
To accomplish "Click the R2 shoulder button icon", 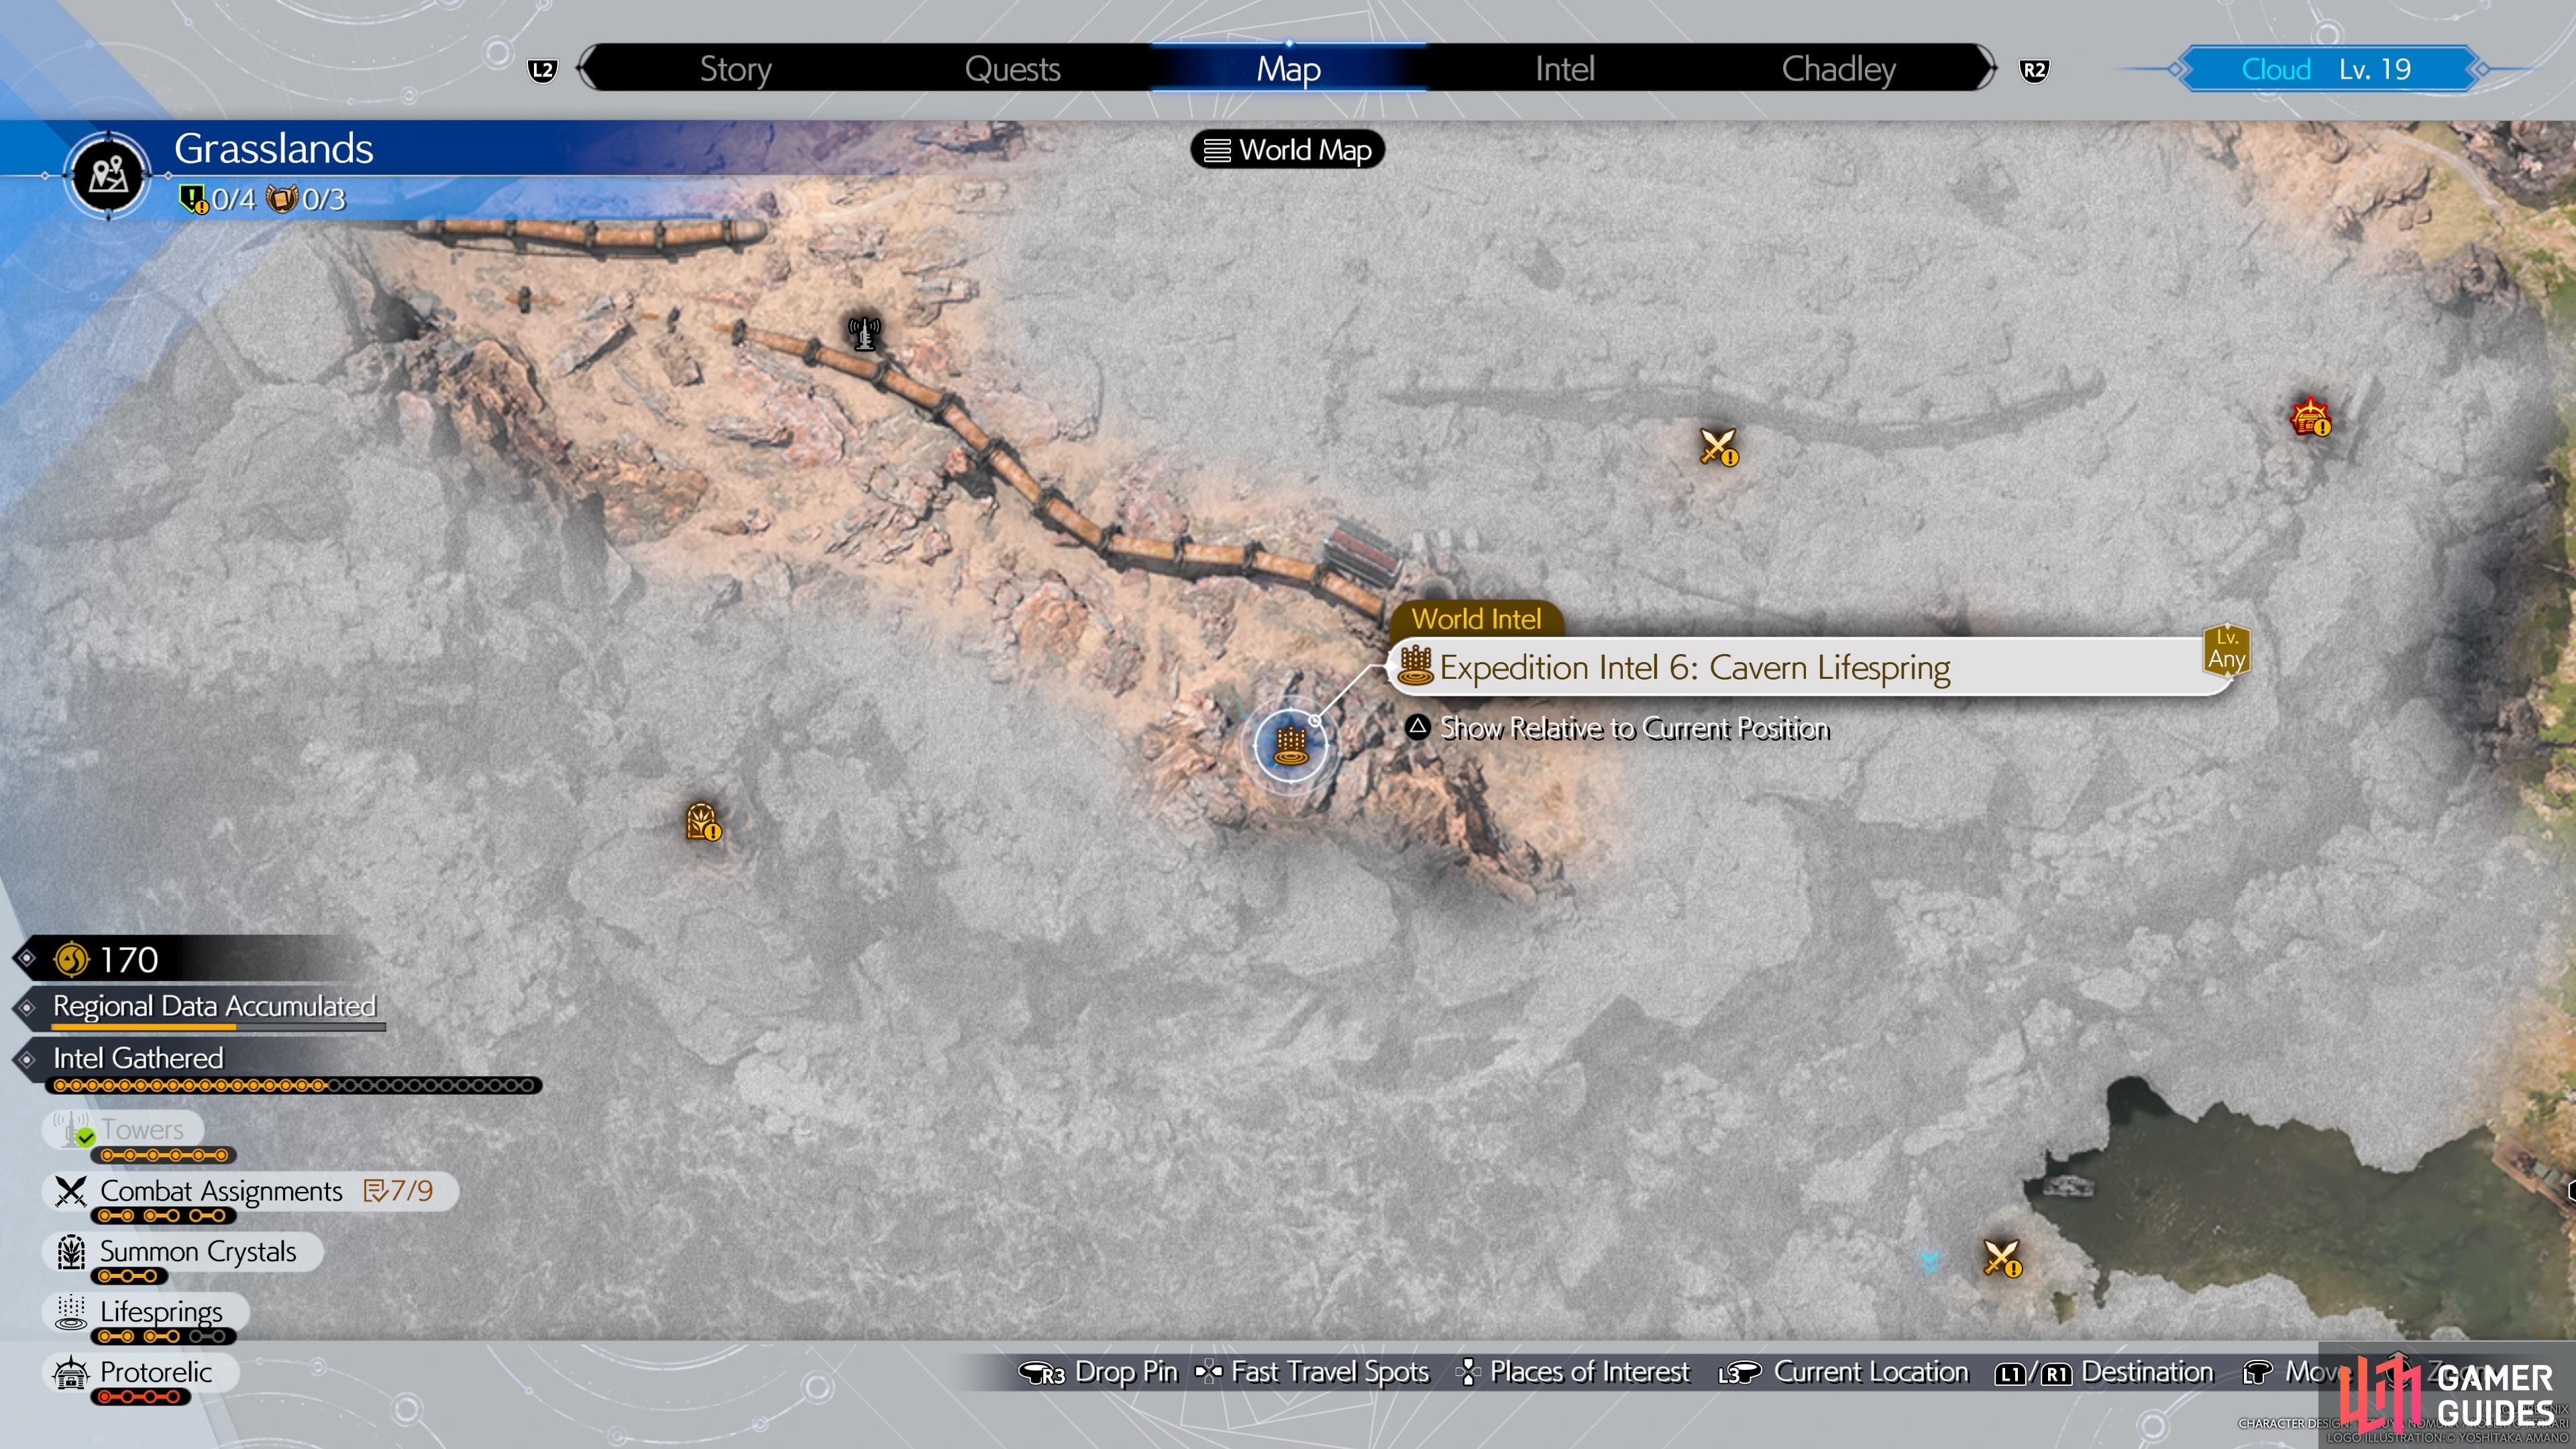I will [2033, 70].
